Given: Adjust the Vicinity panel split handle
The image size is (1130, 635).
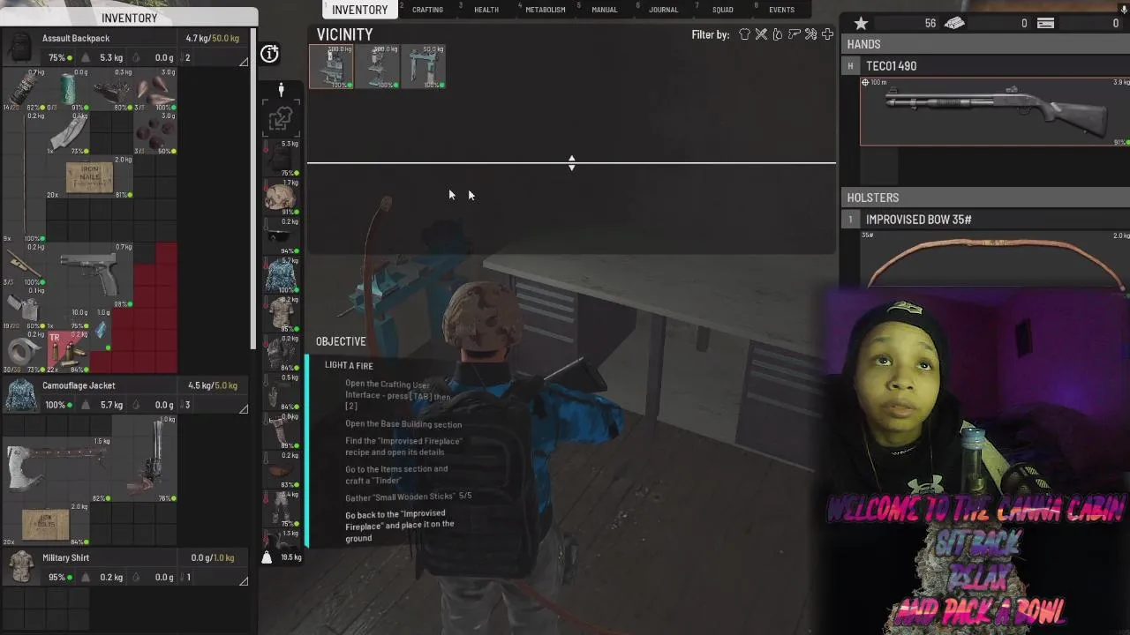Looking at the screenshot, I should (571, 163).
